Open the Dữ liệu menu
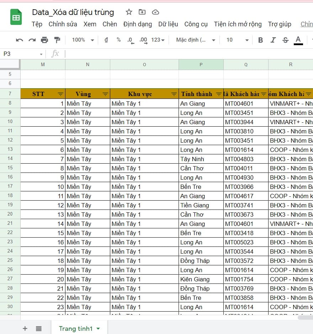Image resolution: width=313 pixels, height=334 pixels. point(168,24)
